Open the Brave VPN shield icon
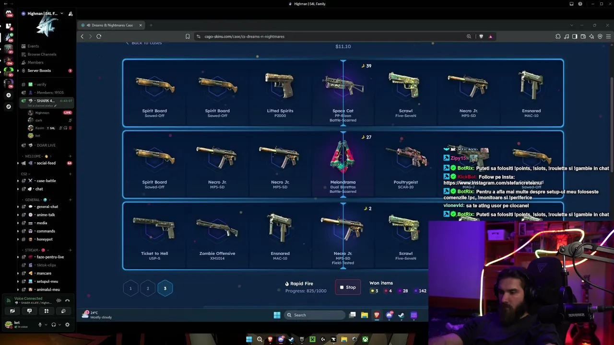Image resolution: width=614 pixels, height=345 pixels. [600, 36]
